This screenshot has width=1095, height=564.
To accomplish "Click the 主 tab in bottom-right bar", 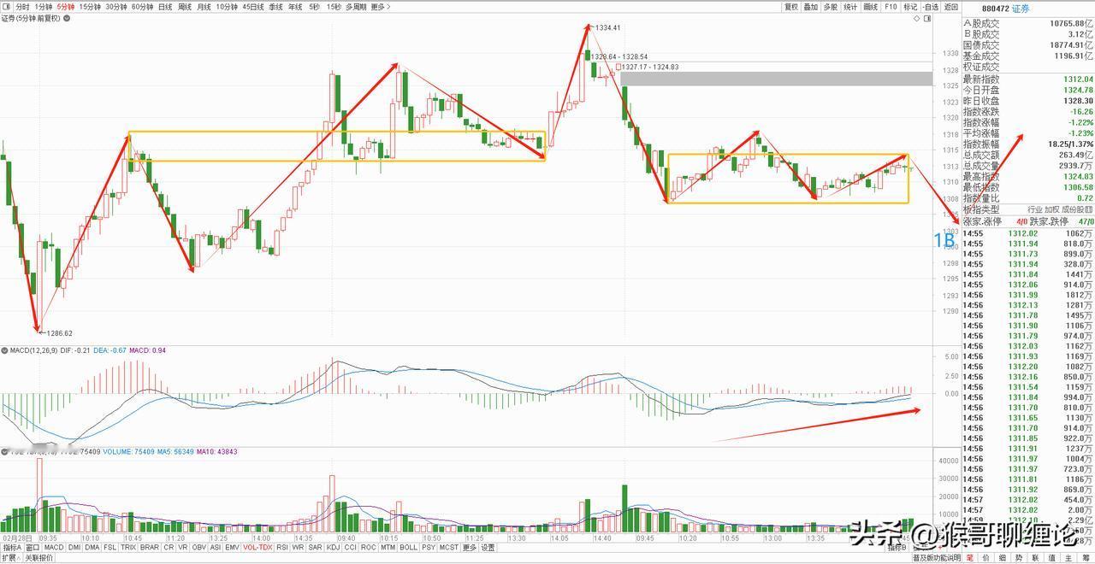I will click(1068, 558).
